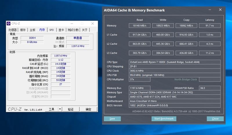This screenshot has height=135, width=232.
Task: Open the 缓存 tab in CPU-Z
Action: [x=23, y=30]
